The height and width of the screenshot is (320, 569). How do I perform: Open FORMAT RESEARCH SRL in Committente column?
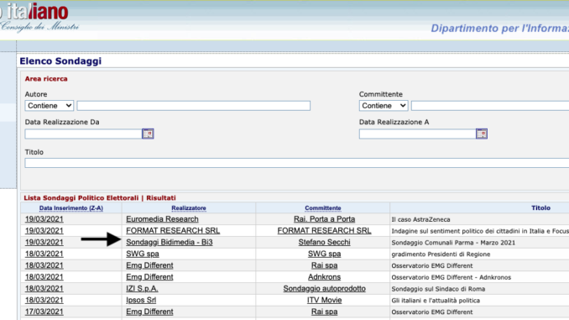pos(325,231)
